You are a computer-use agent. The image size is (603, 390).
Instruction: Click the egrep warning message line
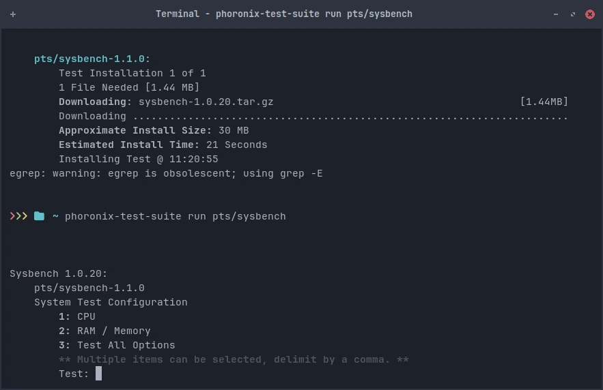(166, 173)
